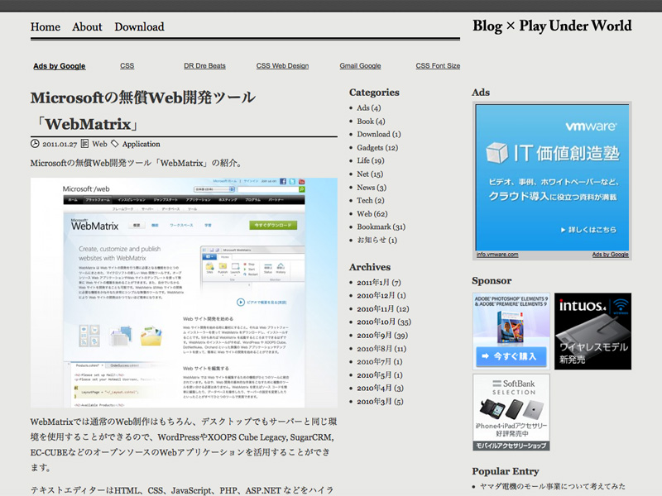Open the CSS Web Design ad link
This screenshot has height=496, width=662.
(x=282, y=66)
